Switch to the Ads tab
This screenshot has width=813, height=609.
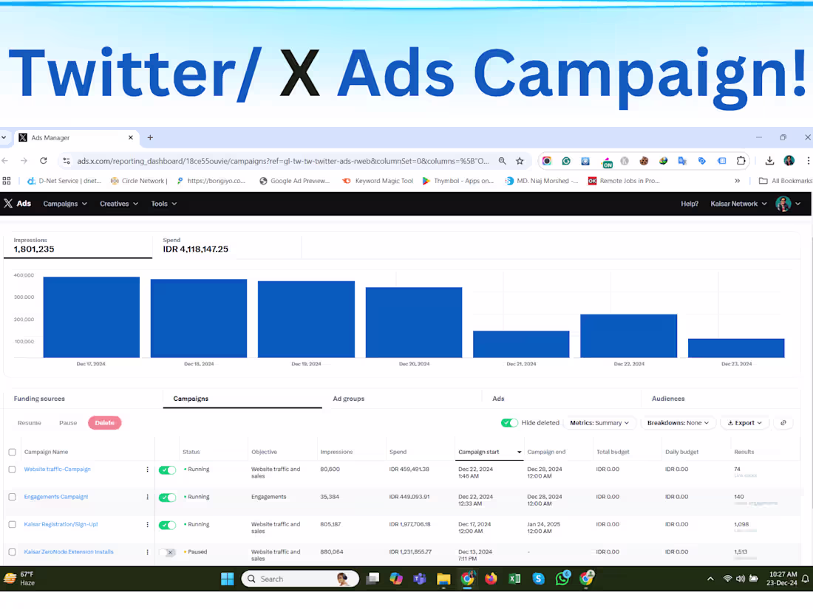tap(498, 399)
